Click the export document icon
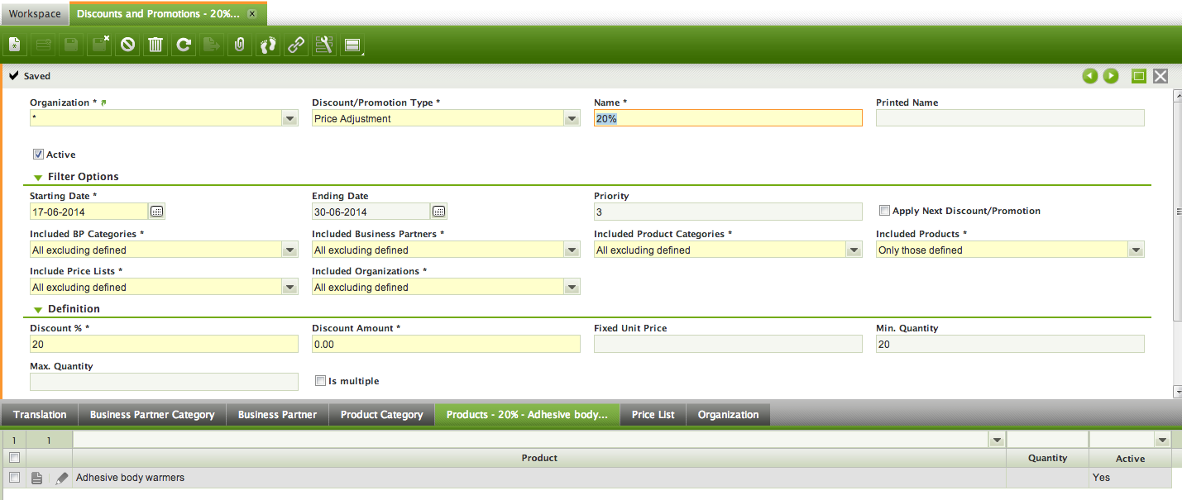 tap(212, 45)
